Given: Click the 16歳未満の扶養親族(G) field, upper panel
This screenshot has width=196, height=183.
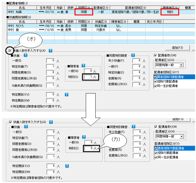Looking at the screenshot, I should [x=50, y=85].
